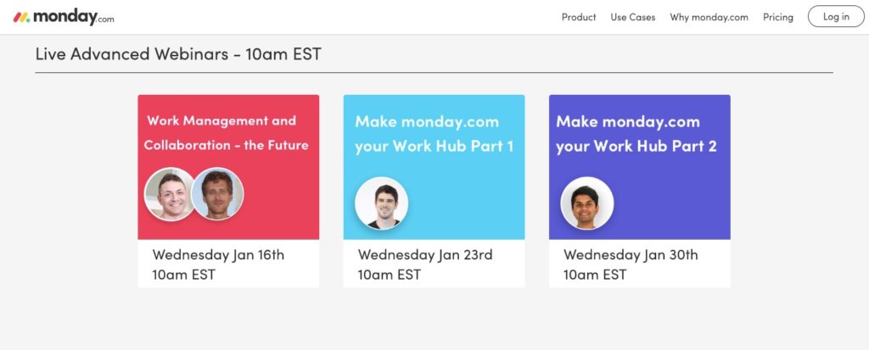
Task: Open the Product menu
Action: [579, 17]
